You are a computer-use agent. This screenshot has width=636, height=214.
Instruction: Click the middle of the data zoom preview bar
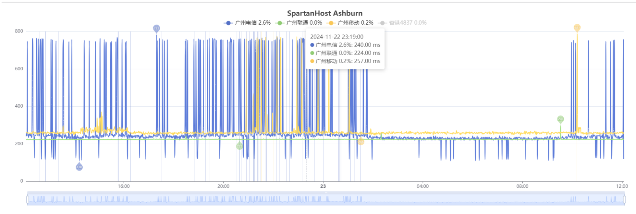(326, 199)
